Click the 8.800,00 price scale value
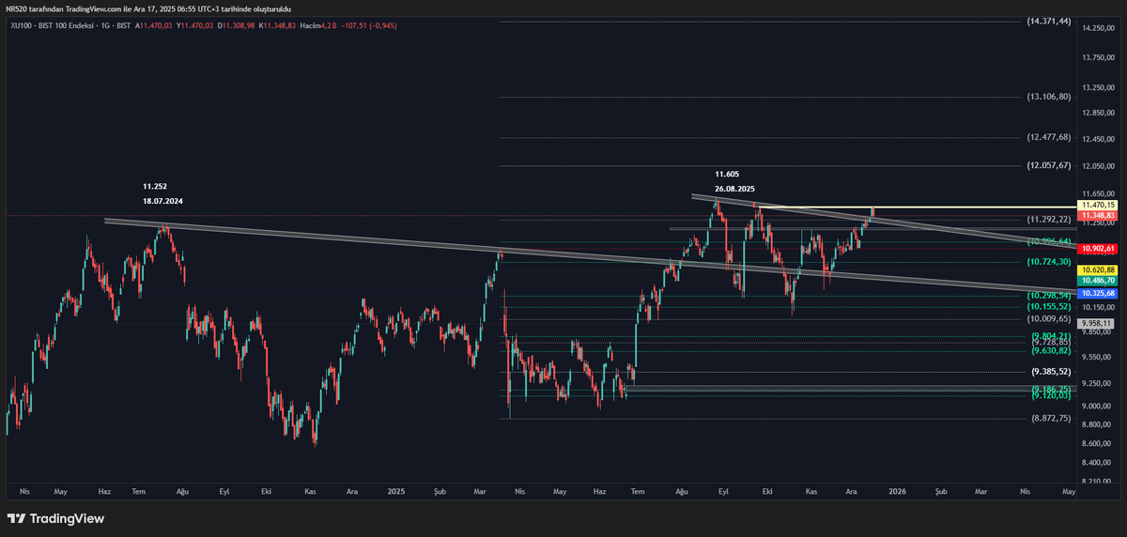Screen dimensions: 1127x537 point(1098,425)
